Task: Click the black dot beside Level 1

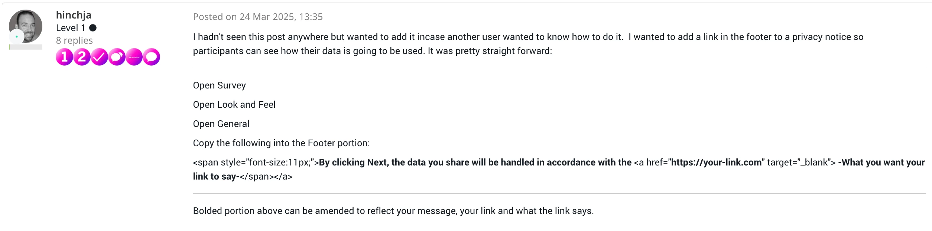Action: tap(93, 28)
